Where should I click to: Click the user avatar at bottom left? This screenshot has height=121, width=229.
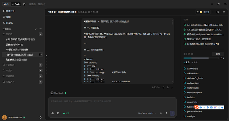4,117
